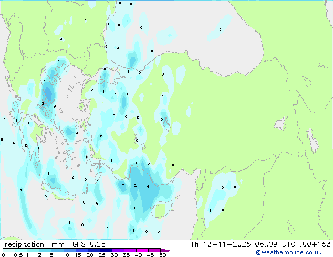Click the 30–35 mm purple legend swatch
Viewport: 333px width, 257px height.
coord(118,250)
